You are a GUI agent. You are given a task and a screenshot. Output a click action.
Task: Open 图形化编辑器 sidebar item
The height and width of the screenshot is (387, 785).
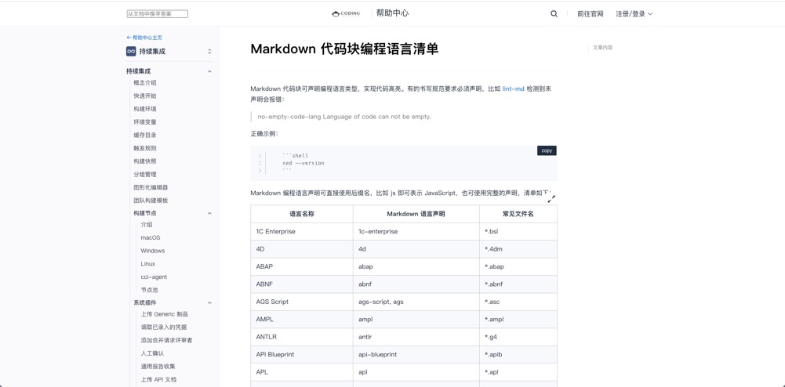click(x=151, y=187)
